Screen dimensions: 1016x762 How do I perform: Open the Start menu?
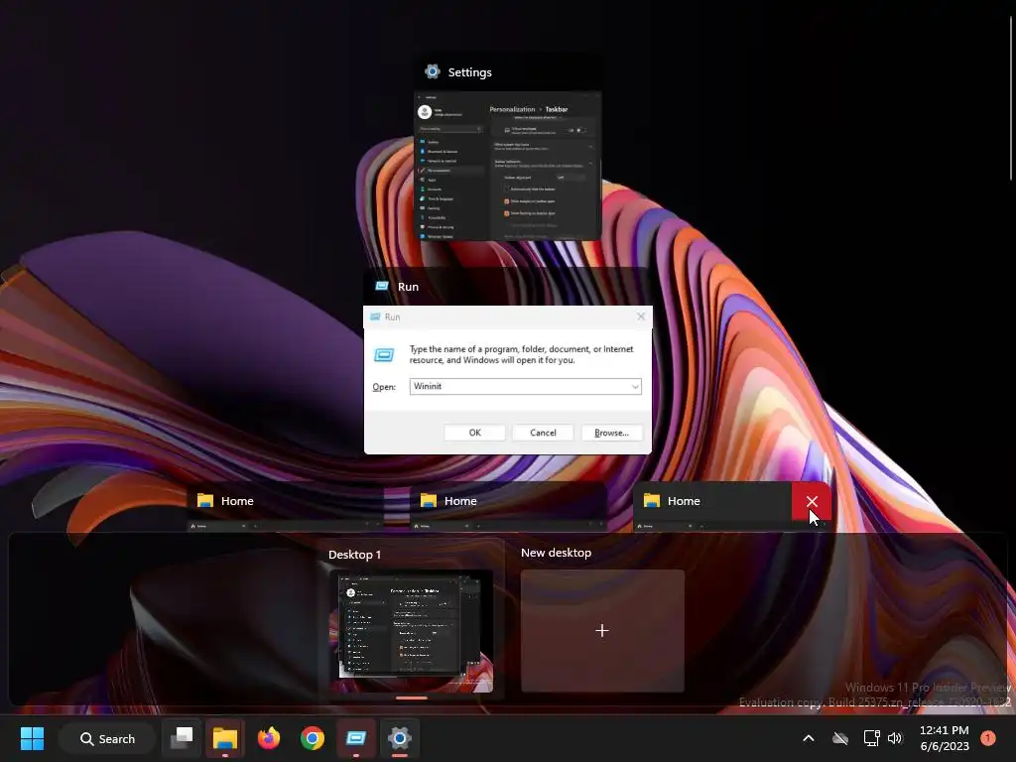pyautogui.click(x=32, y=738)
